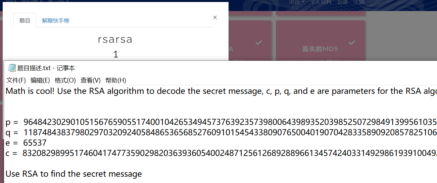The height and width of the screenshot is (183, 437).
Task: Open the 个人资料 profile link
Action: click(x=321, y=2)
